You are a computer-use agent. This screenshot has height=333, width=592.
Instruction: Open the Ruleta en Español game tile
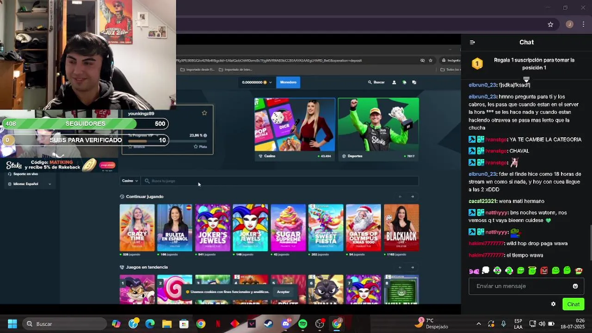175,228
